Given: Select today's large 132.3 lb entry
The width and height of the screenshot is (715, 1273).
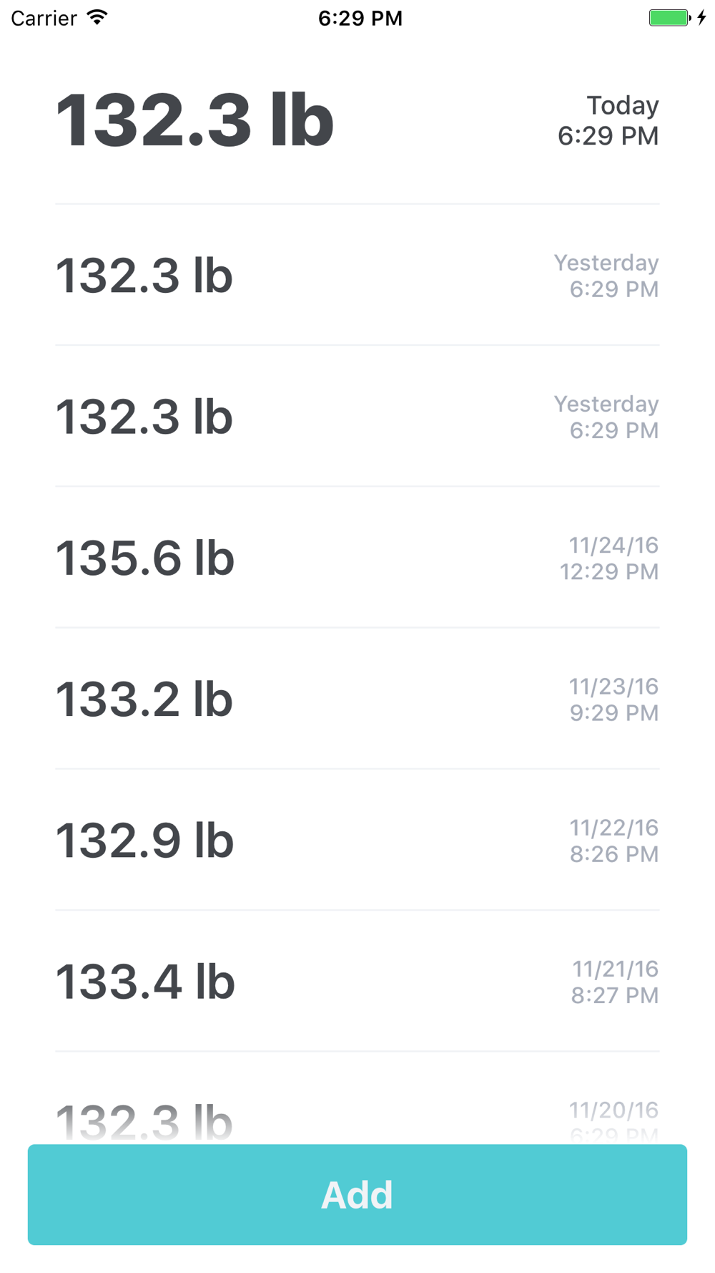Looking at the screenshot, I should click(194, 122).
